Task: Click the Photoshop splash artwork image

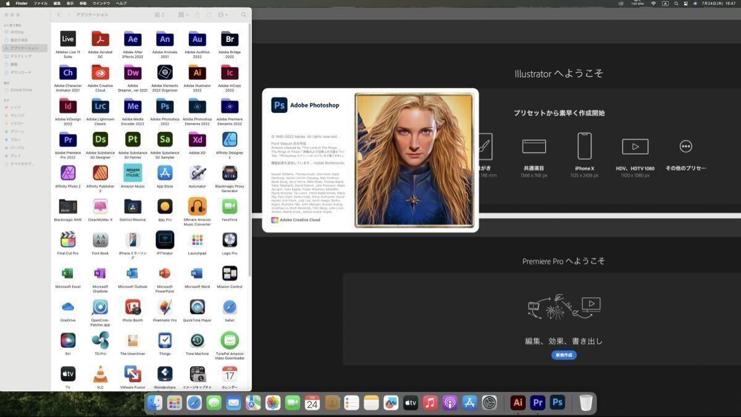Action: (414, 160)
